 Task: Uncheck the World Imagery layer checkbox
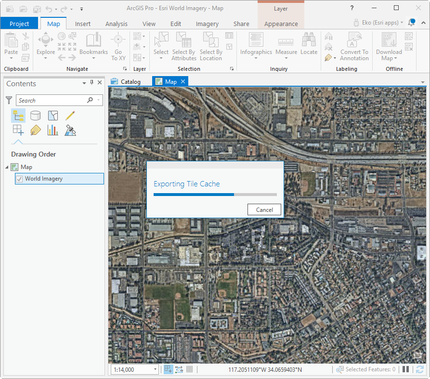19,179
